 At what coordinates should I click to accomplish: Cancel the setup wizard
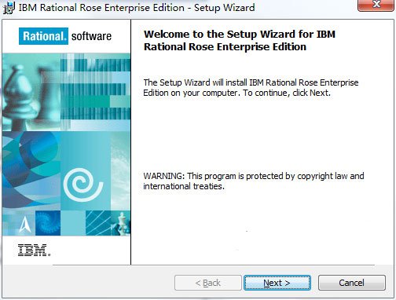coord(352,283)
